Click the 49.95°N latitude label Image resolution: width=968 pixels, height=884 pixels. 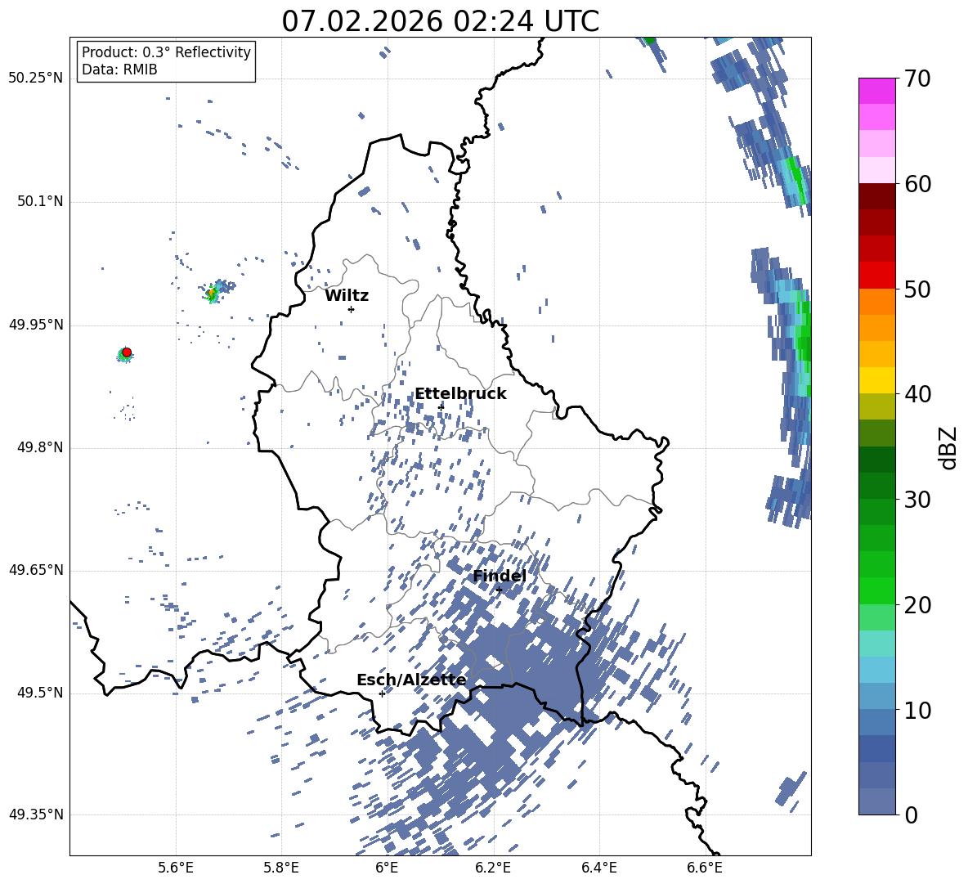36,324
